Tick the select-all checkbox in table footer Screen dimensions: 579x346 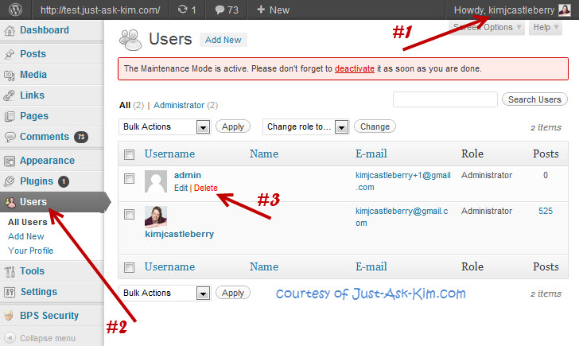(x=129, y=267)
